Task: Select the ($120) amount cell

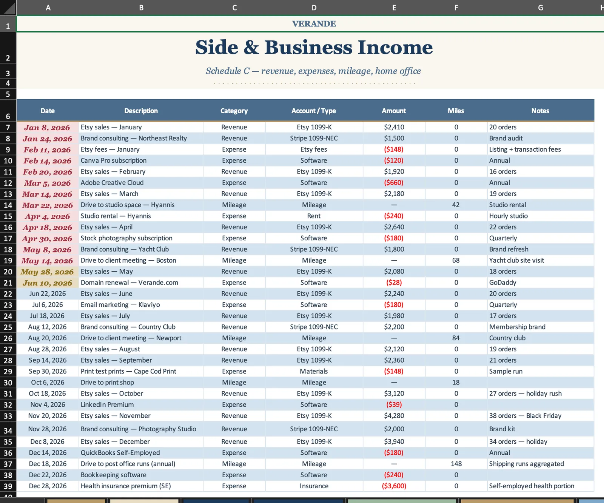Action: pos(394,161)
